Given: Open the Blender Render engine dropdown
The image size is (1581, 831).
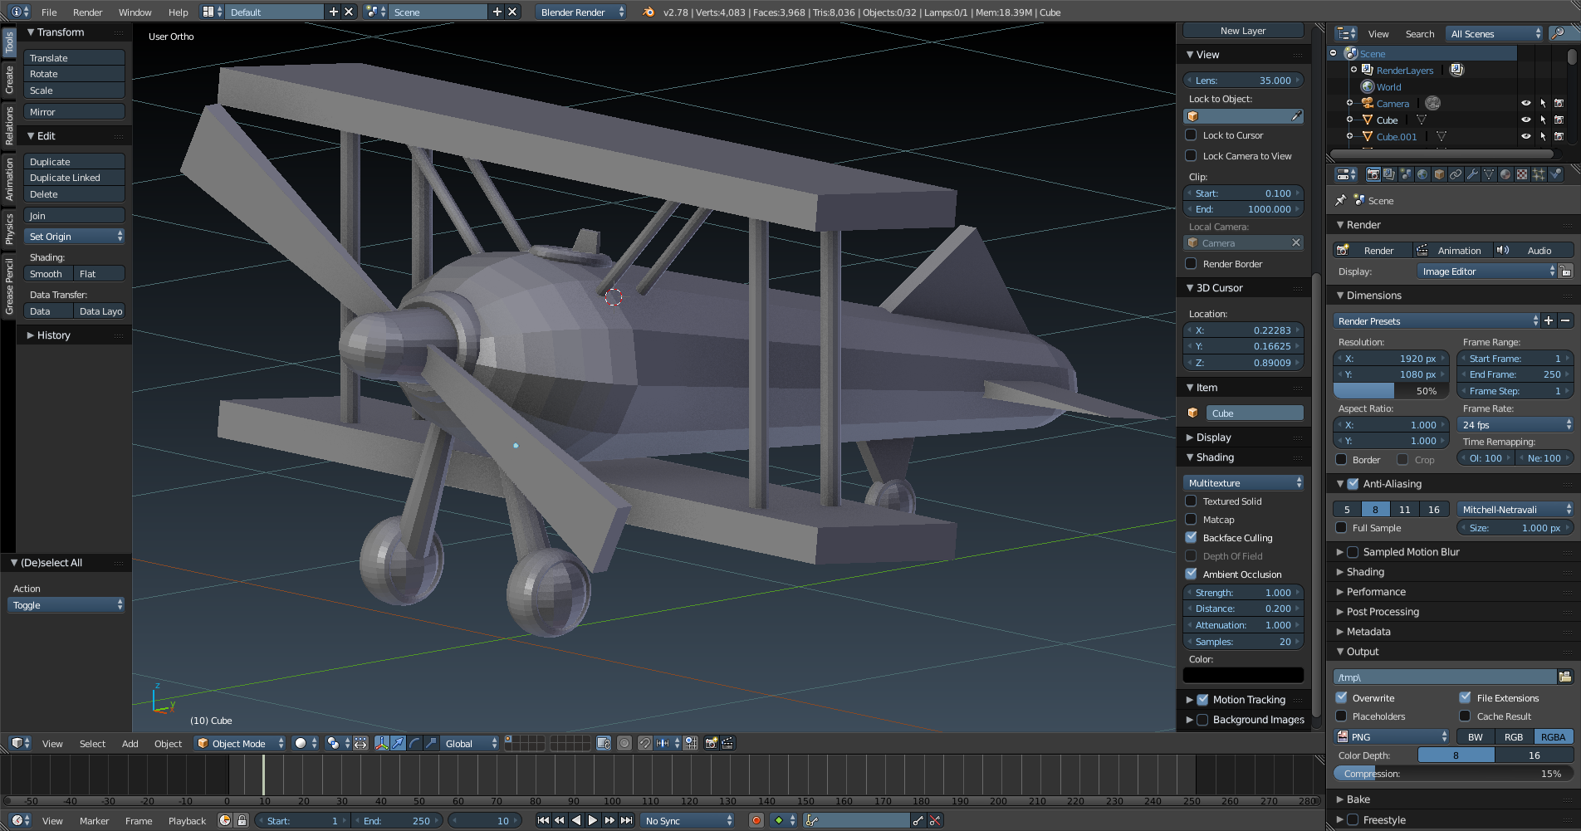Looking at the screenshot, I should pos(581,12).
